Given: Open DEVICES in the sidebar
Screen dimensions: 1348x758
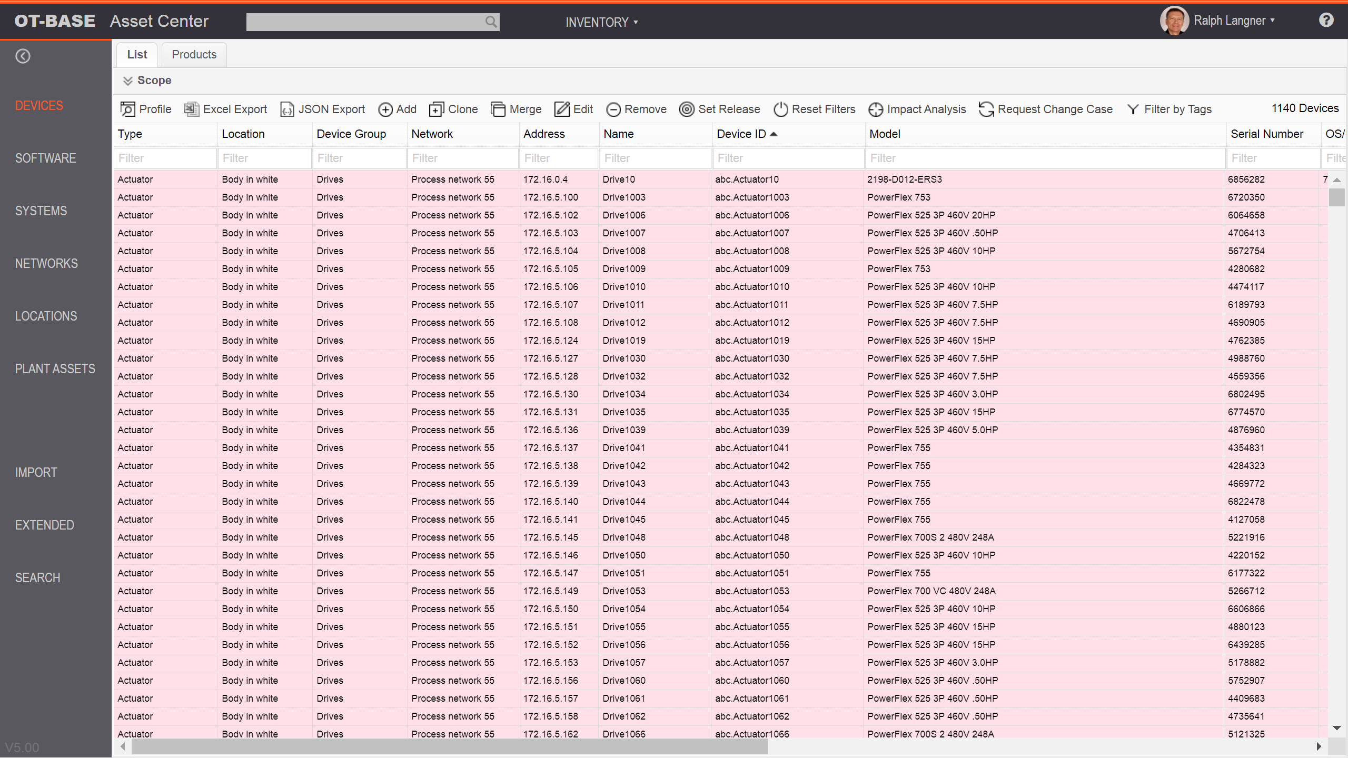Looking at the screenshot, I should pyautogui.click(x=39, y=105).
